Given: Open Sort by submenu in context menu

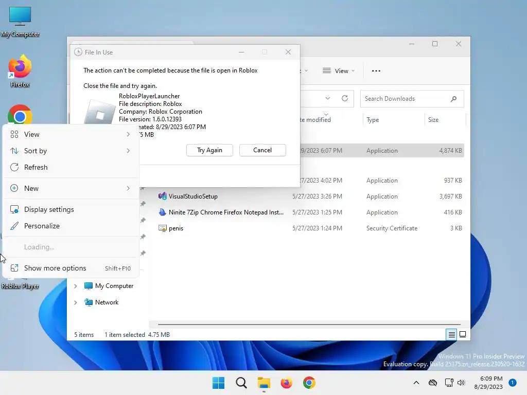Looking at the screenshot, I should 71,151.
